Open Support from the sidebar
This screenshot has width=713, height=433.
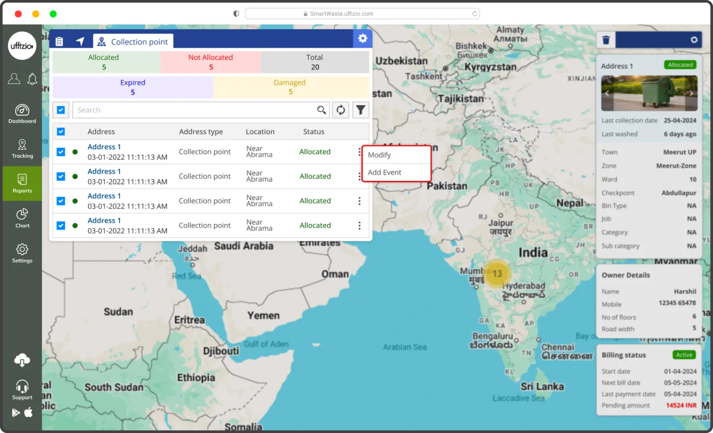click(x=22, y=389)
